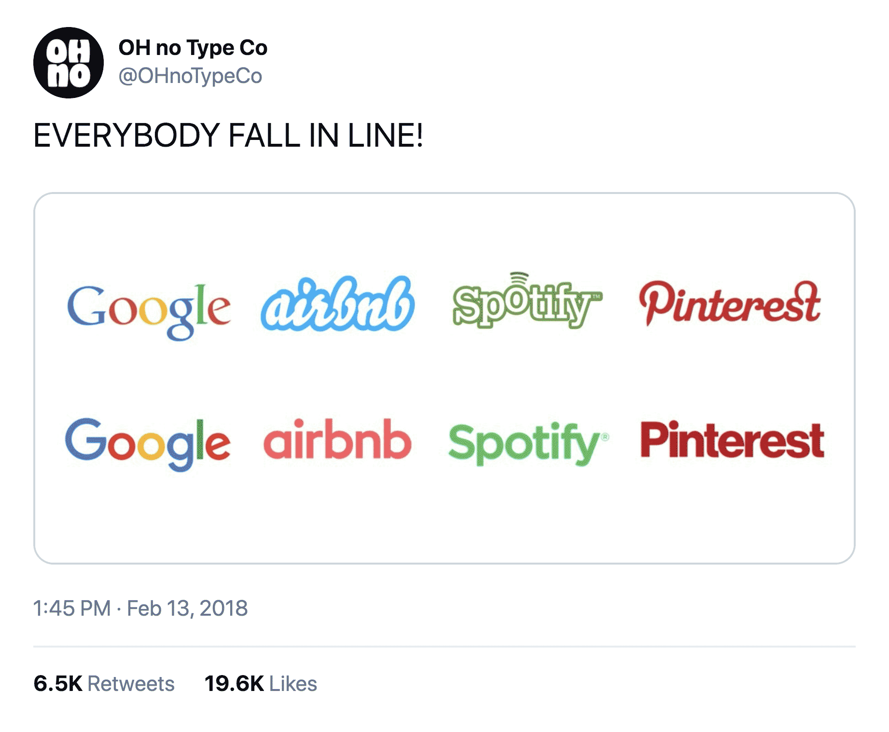Screen dimensions: 889x732
Task: Click the new sans-serif Google logo
Action: coord(148,442)
